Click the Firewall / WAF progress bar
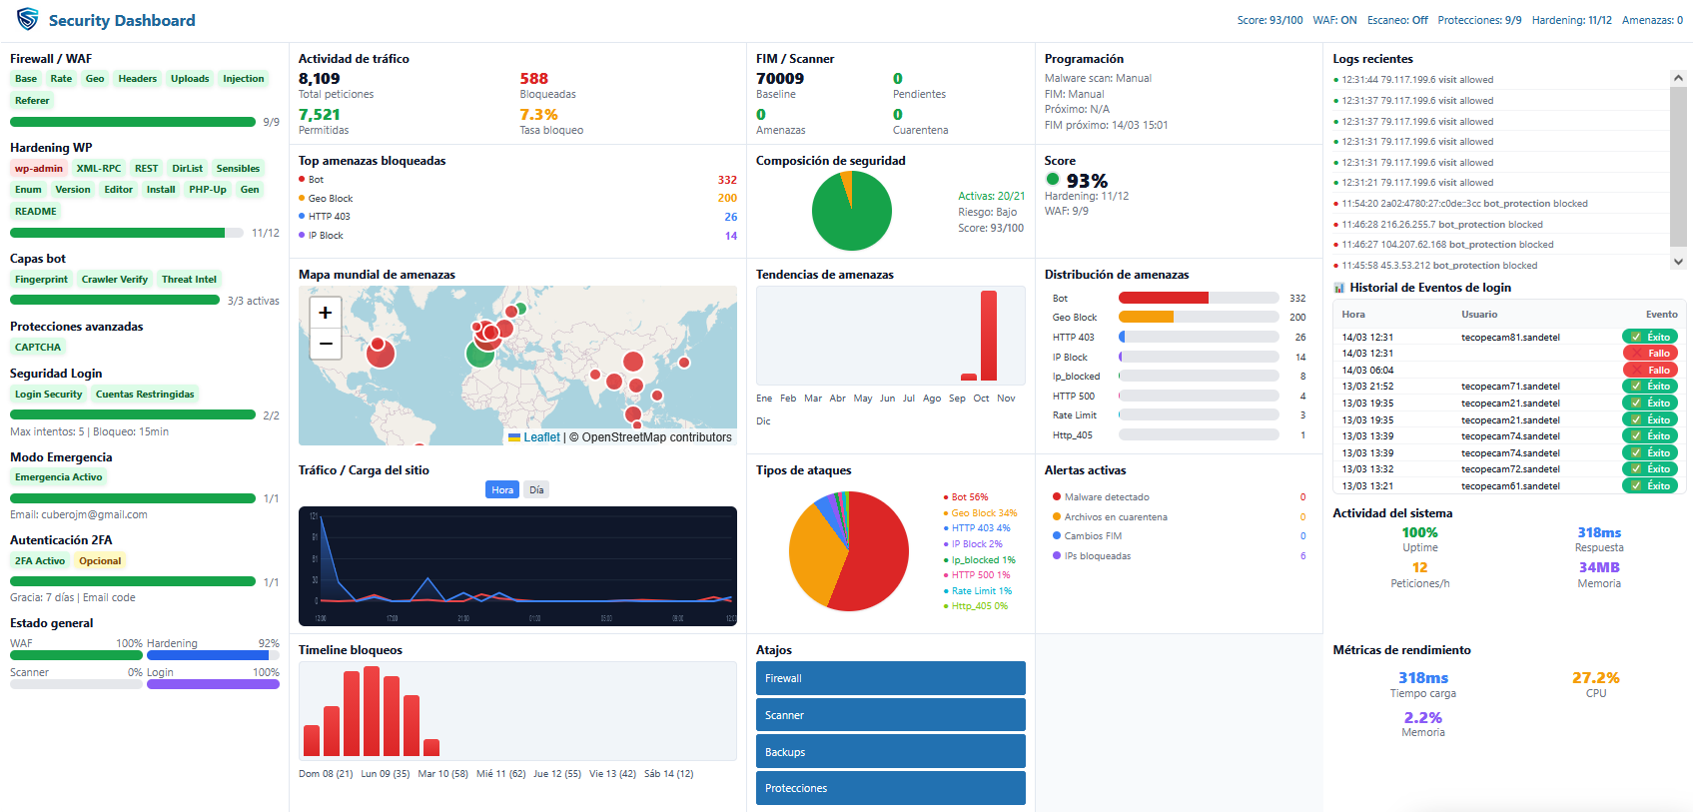1693x812 pixels. pyautogui.click(x=133, y=122)
